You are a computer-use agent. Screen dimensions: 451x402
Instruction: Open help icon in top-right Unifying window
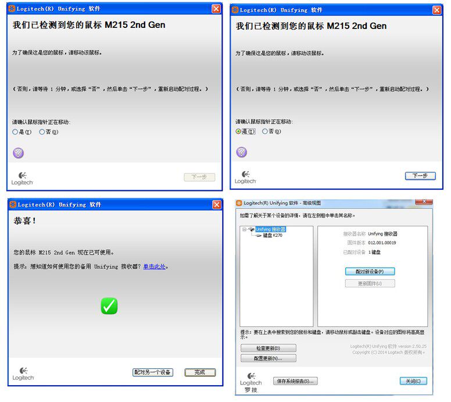tap(242, 152)
